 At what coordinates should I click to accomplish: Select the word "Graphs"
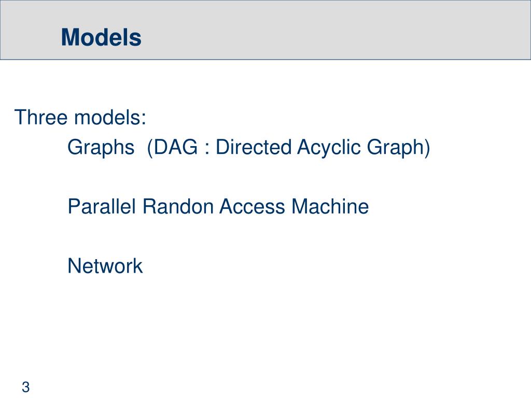coord(101,148)
